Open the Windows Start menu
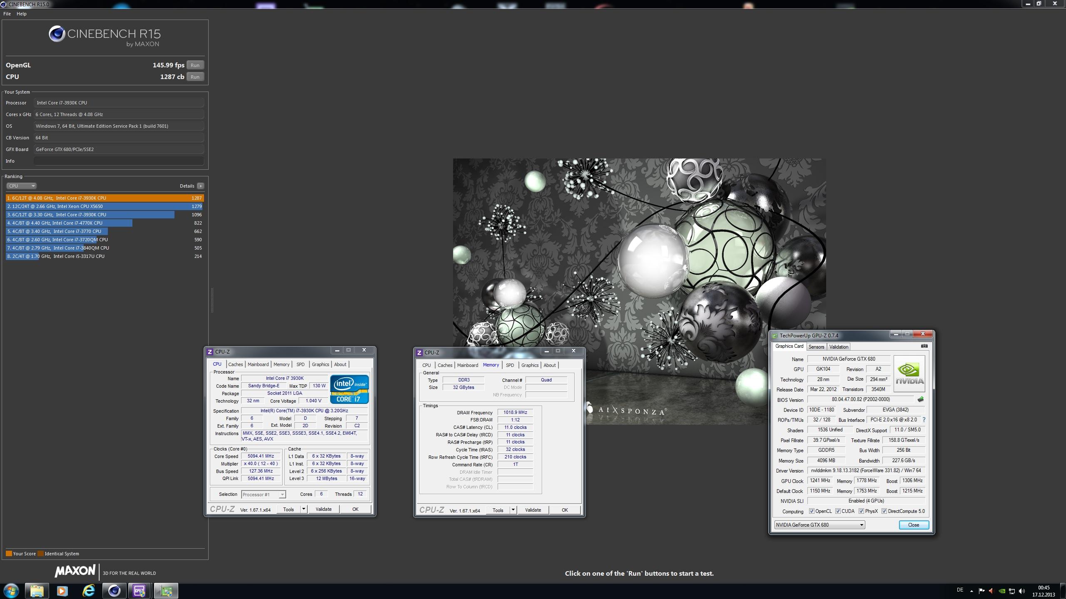1066x599 pixels. [x=11, y=591]
